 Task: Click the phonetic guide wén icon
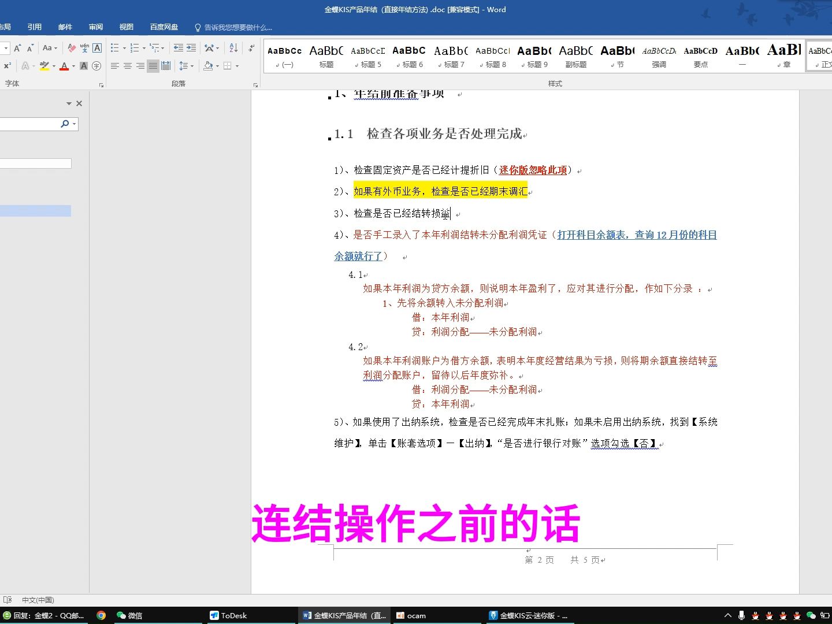point(84,48)
